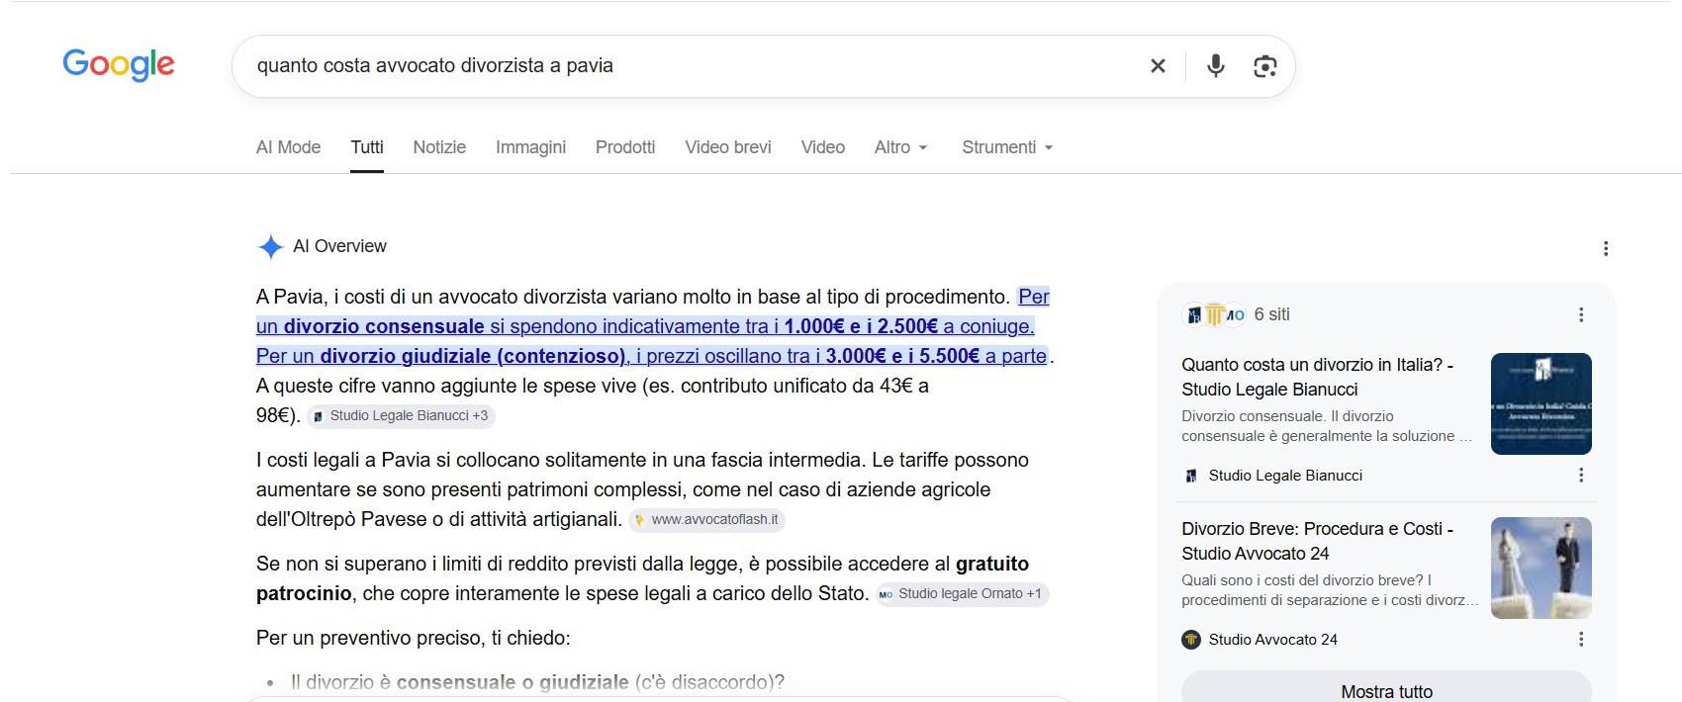Click the Studio Legale Bianucci article thumbnail
1682x702 pixels.
coord(1542,403)
